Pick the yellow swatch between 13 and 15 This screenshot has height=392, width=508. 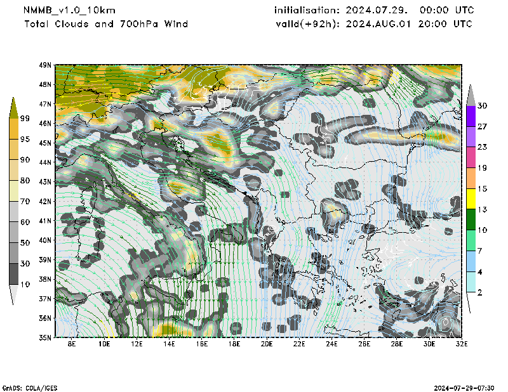point(470,199)
